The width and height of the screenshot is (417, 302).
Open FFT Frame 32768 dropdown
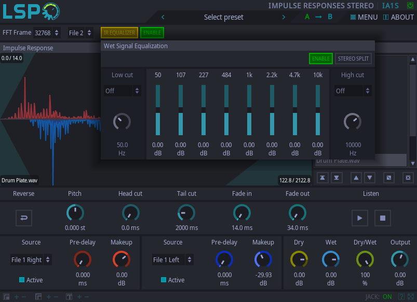coord(47,33)
